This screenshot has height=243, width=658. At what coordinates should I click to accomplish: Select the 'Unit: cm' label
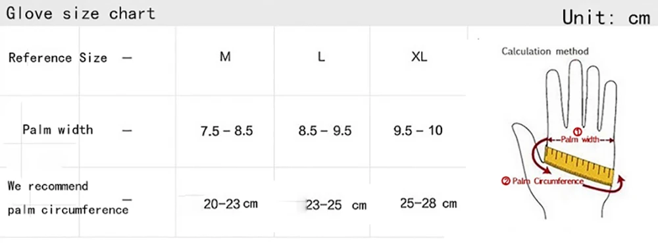click(605, 18)
